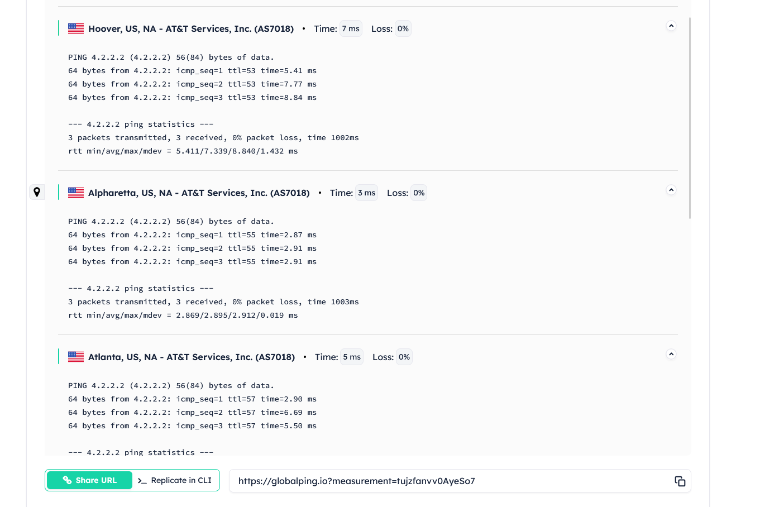Click the line ending time=5.50 ms
This screenshot has height=507, width=760.
(192, 426)
